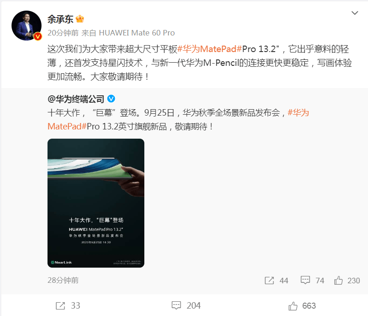Enlarge the MatePad Pro poster thumbnail
368x316 pixels.
coord(96,203)
